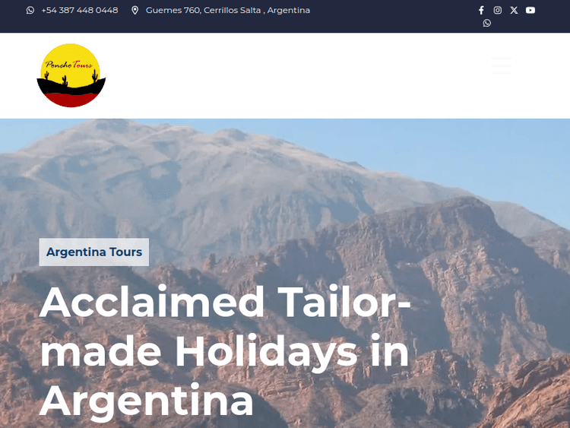570x428 pixels.
Task: Click WhatsApp icon beside the phone number
Action: click(x=30, y=10)
